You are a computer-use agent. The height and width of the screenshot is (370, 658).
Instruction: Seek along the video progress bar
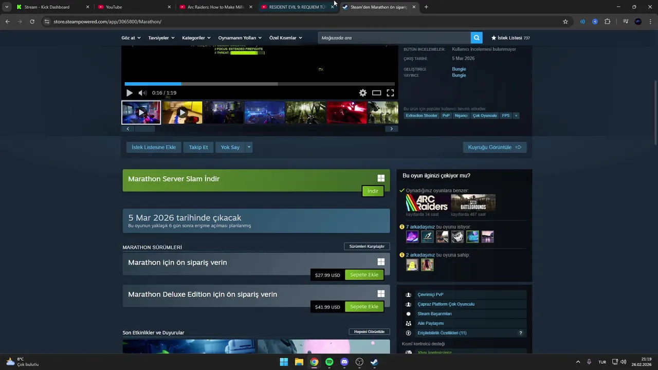tap(260, 84)
